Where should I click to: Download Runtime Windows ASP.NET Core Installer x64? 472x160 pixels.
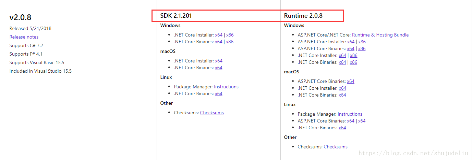[351, 42]
